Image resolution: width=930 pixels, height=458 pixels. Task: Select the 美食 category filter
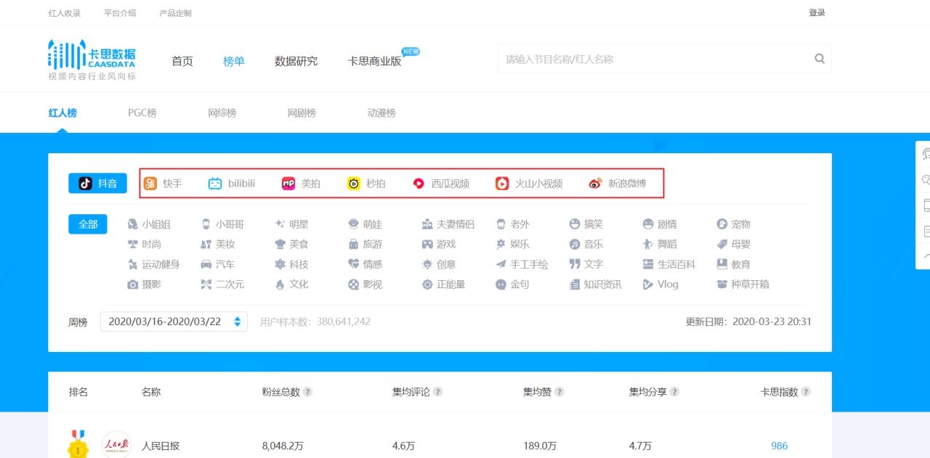click(x=298, y=244)
